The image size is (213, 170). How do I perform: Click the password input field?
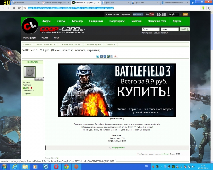click(170, 29)
